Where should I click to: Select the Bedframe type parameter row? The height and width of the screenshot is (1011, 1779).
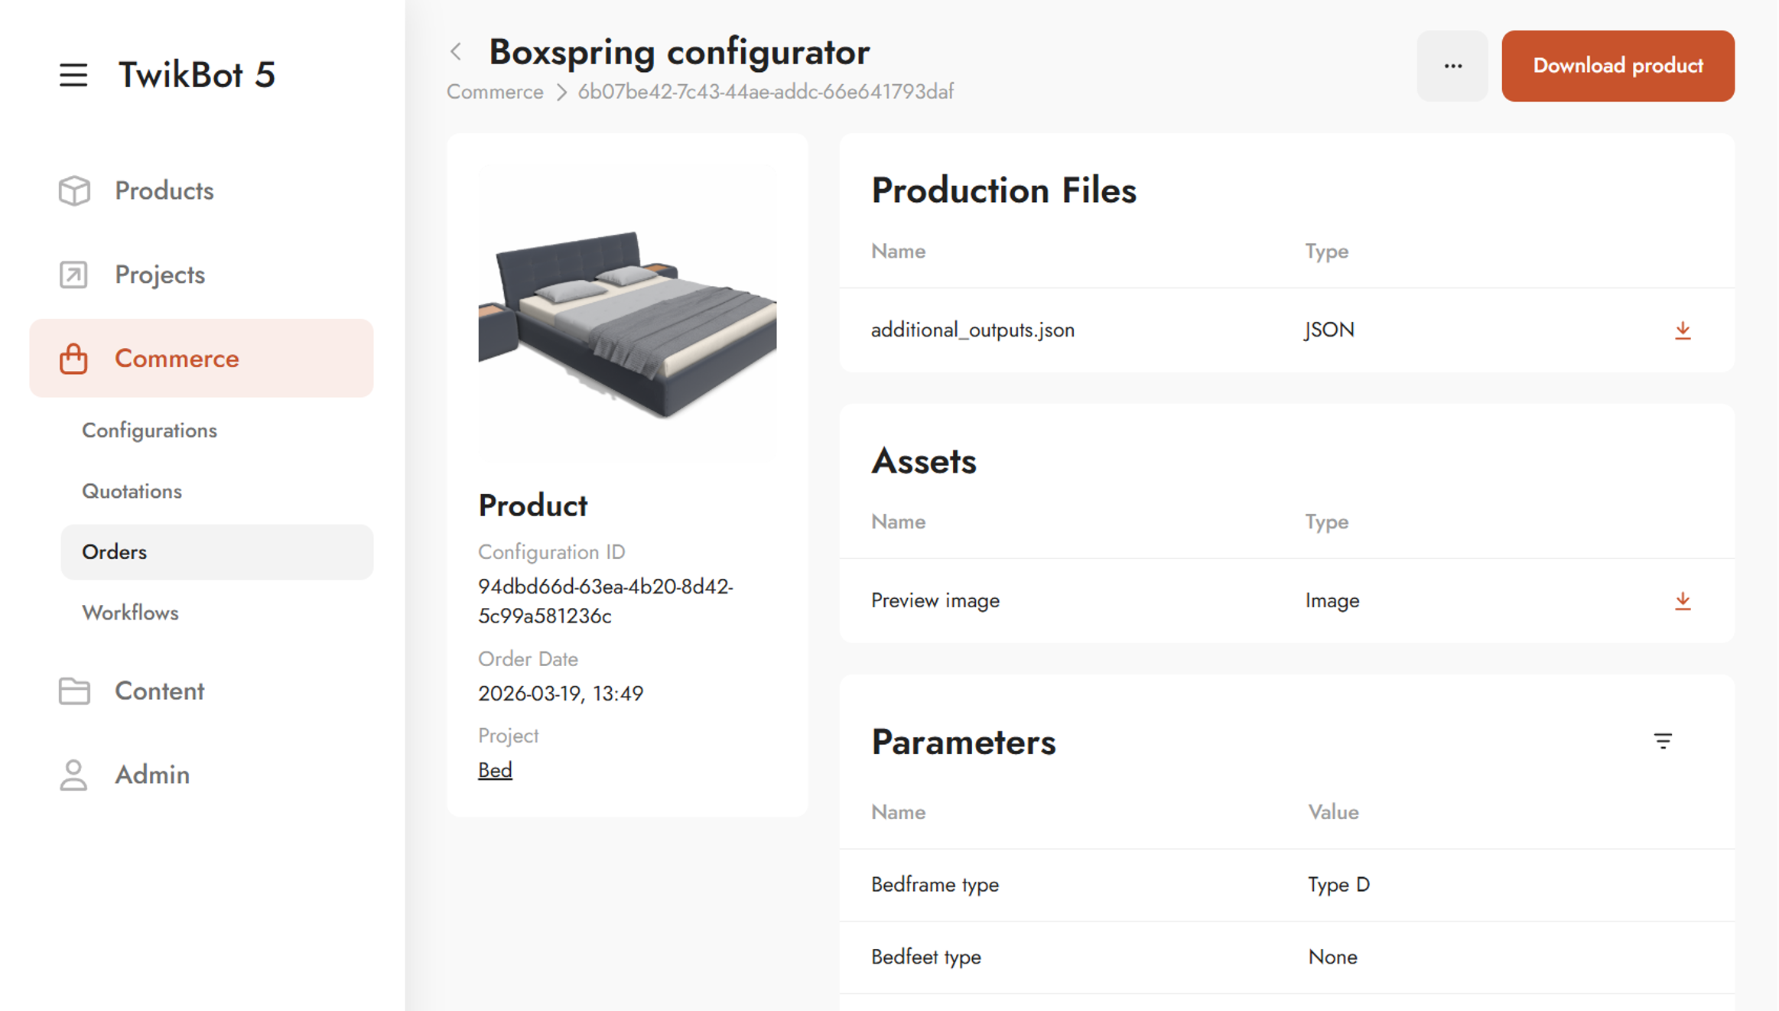[1285, 885]
